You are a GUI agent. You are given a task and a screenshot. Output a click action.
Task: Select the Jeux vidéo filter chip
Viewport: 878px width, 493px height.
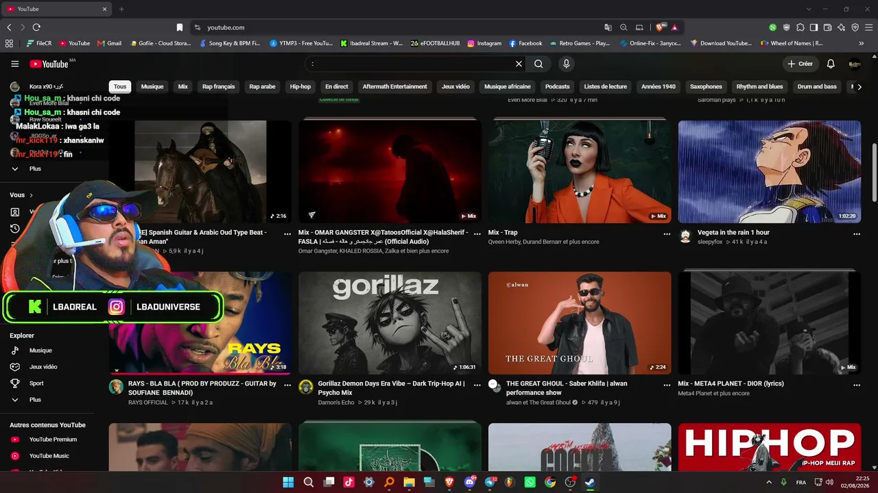point(455,87)
